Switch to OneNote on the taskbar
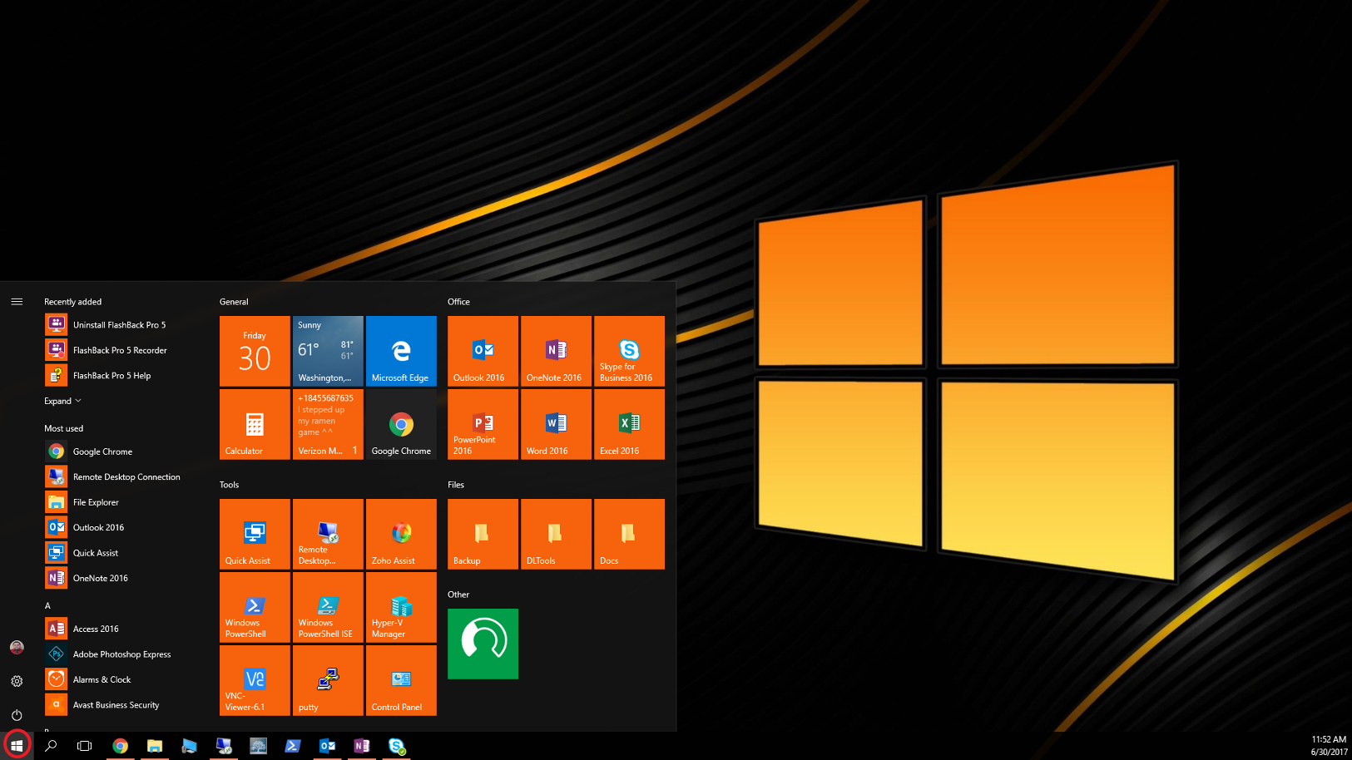Viewport: 1352px width, 760px height. click(362, 746)
